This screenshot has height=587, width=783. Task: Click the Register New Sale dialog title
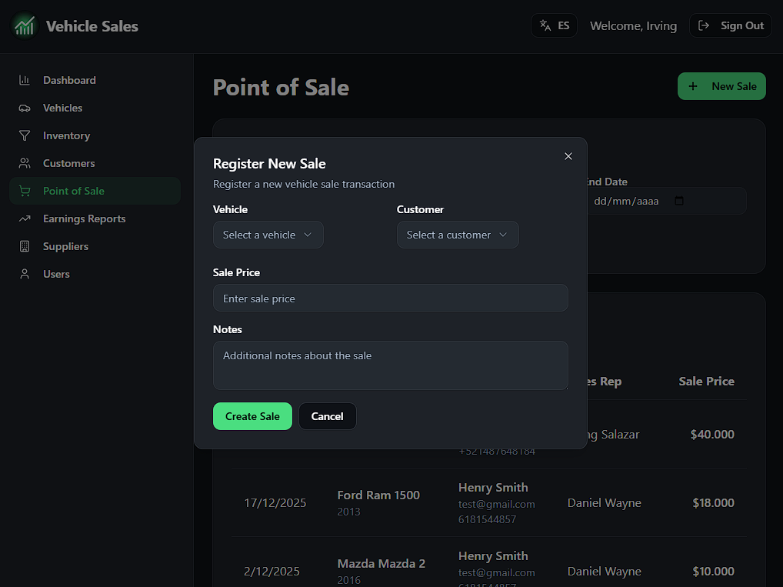(x=269, y=163)
